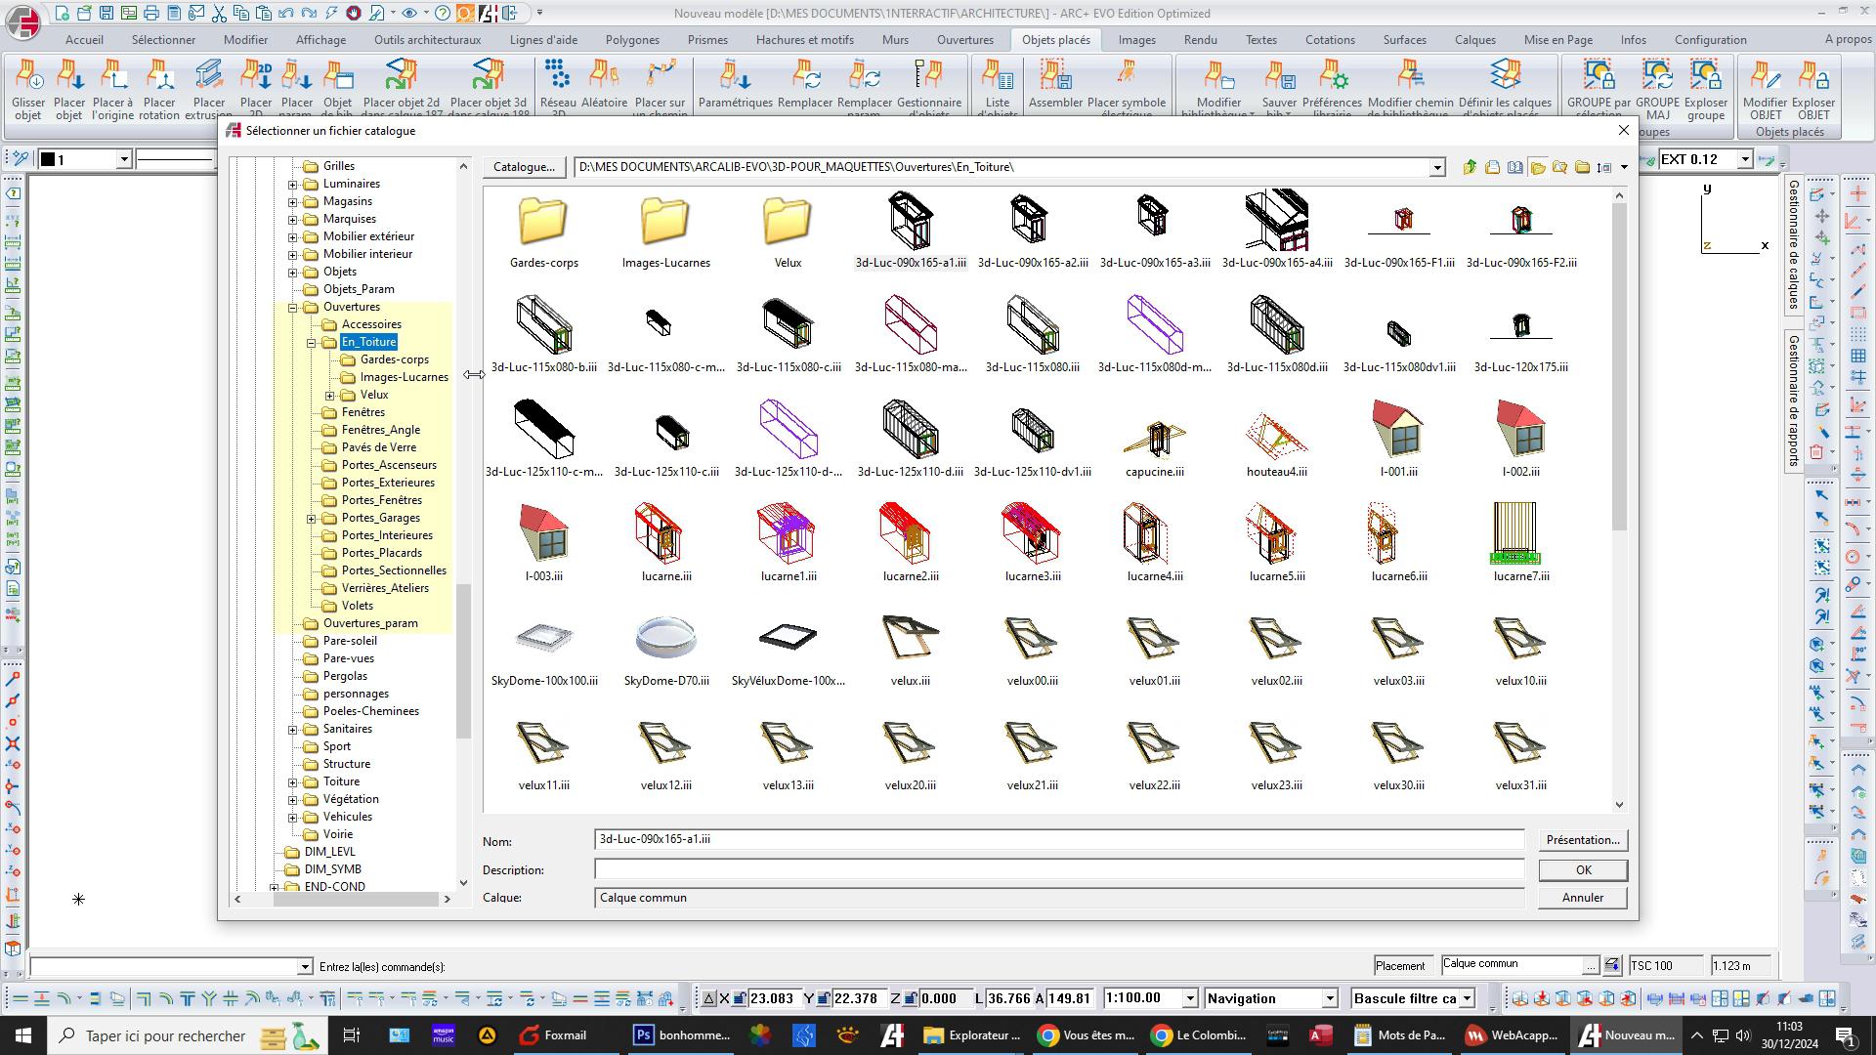Toggle the Z coordinate lock
Image resolution: width=1876 pixels, height=1055 pixels.
911,998
